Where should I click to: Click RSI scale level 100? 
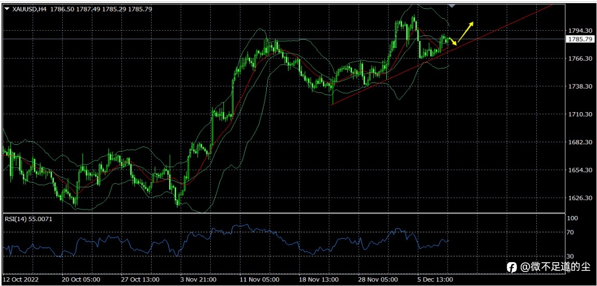pyautogui.click(x=573, y=218)
